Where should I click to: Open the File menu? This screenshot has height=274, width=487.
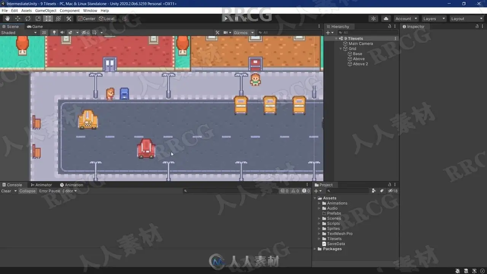pyautogui.click(x=5, y=11)
